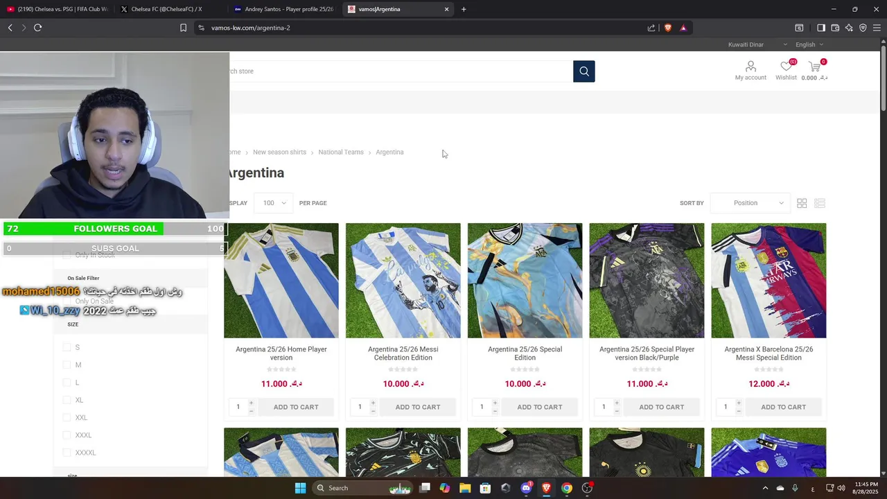887x499 pixels.
Task: Open the Leo AI sparkle icon
Action: click(x=849, y=28)
